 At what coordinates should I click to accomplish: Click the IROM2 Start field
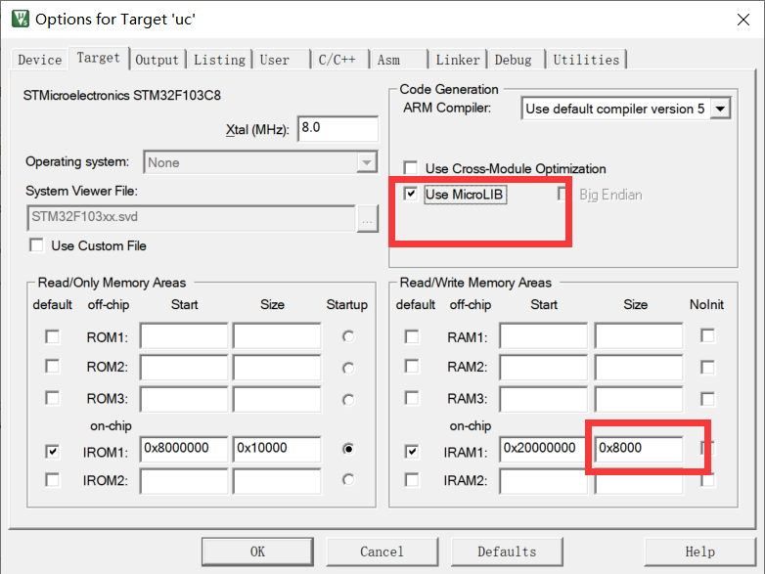tap(184, 480)
